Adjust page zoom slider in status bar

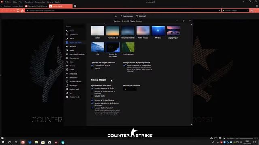tap(244, 138)
